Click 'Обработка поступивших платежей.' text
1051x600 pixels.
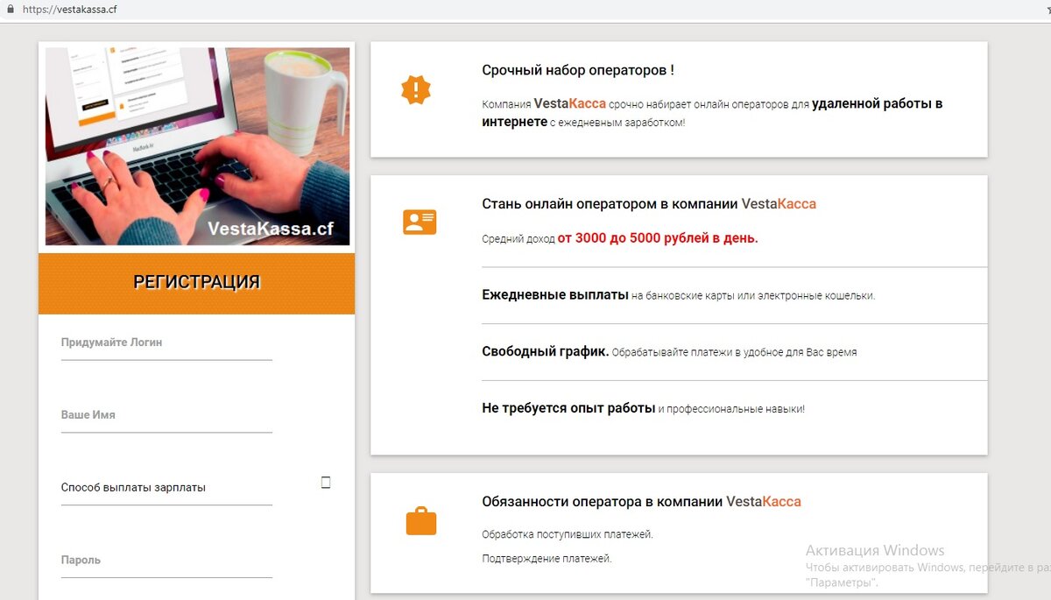tap(568, 534)
